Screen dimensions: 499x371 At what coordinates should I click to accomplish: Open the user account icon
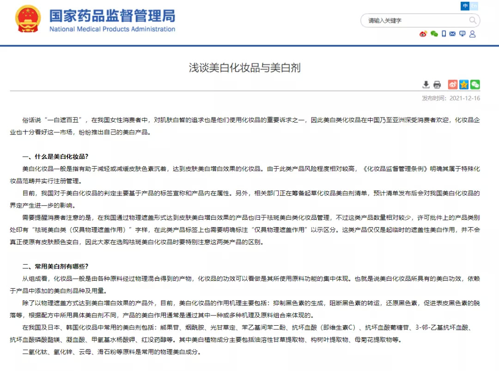click(473, 34)
